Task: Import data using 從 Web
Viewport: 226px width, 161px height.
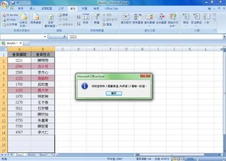Action: pyautogui.click(x=9, y=20)
